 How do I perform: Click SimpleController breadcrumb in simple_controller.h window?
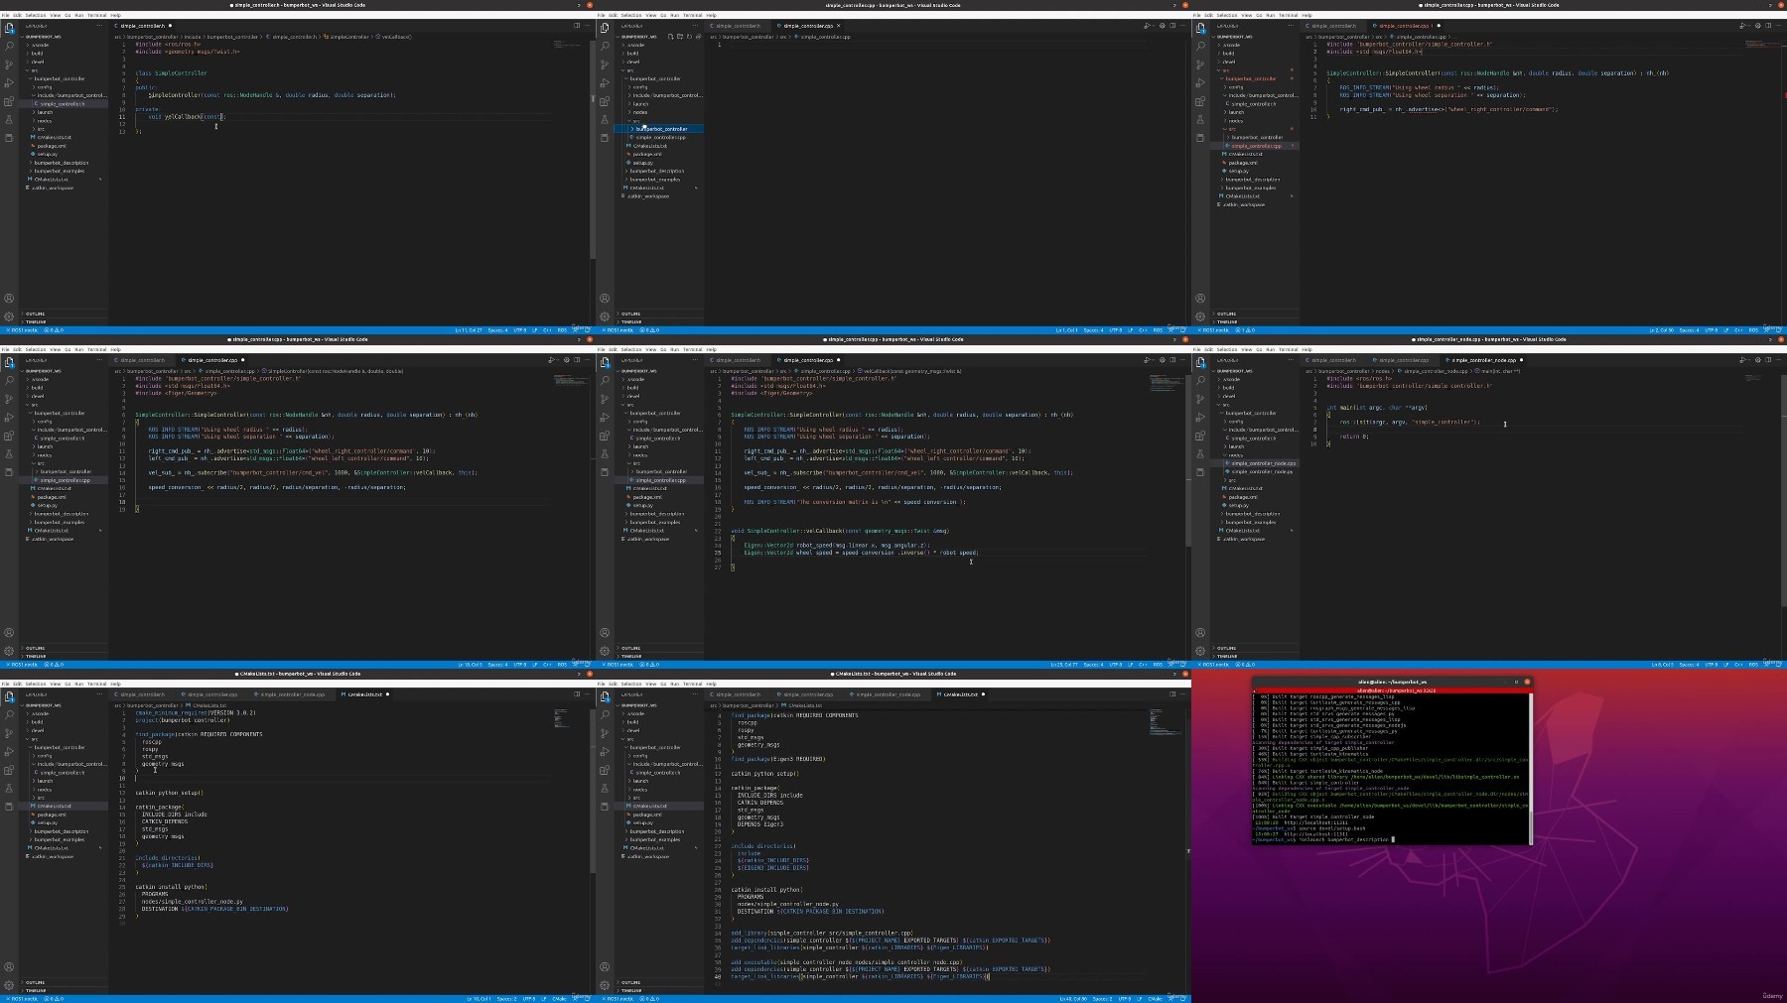(347, 37)
